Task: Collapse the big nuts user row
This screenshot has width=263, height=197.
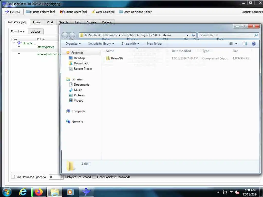Action: 14,43
